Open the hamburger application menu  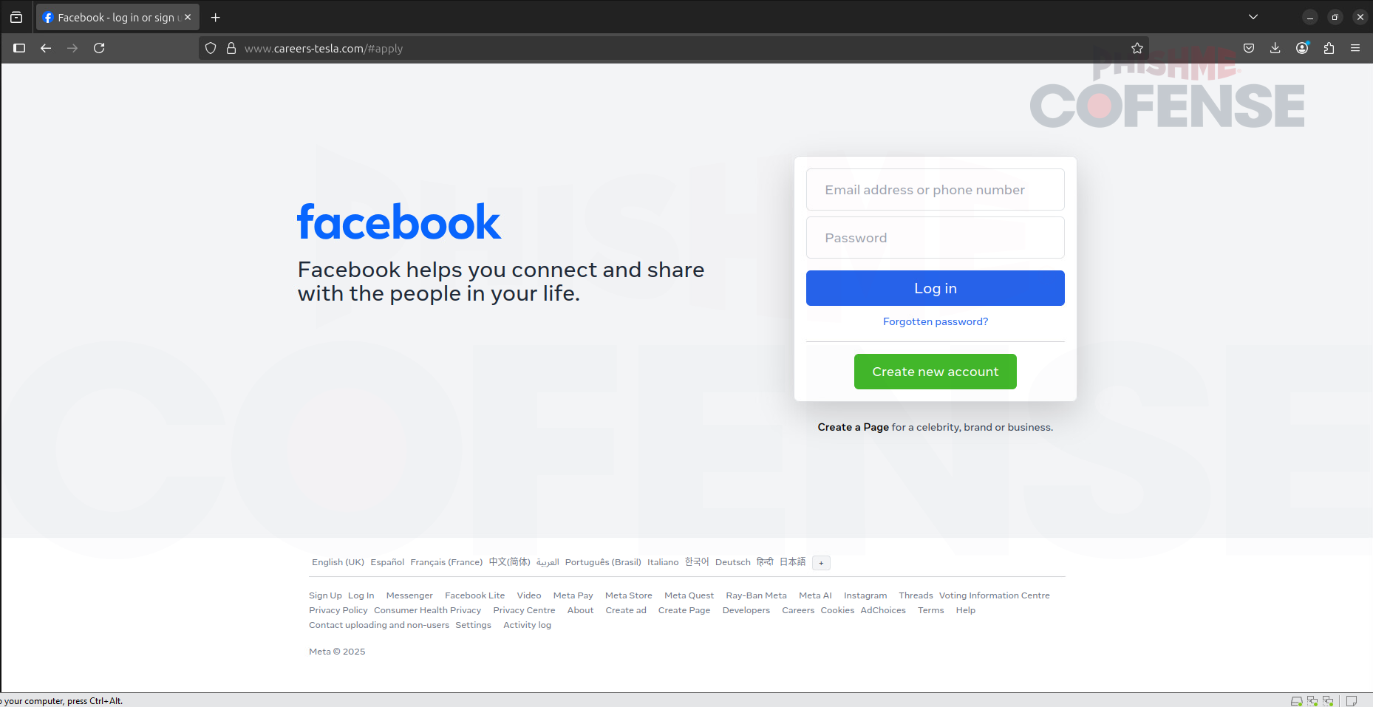tap(1355, 48)
